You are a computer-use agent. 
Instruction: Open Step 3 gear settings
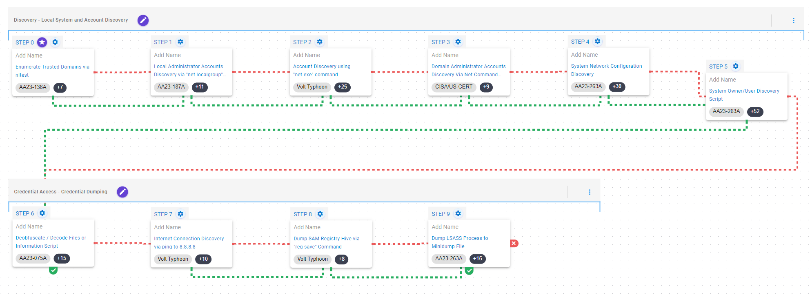pos(458,42)
